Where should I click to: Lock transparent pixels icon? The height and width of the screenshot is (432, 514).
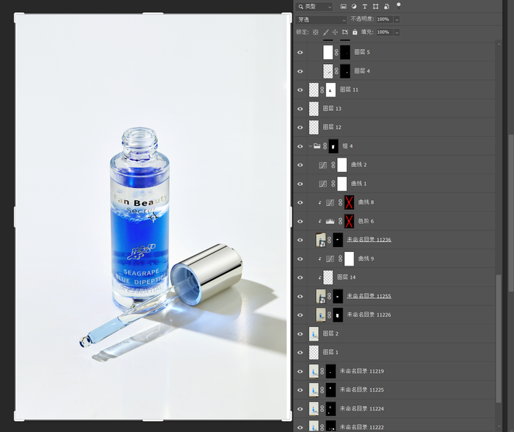coord(315,32)
